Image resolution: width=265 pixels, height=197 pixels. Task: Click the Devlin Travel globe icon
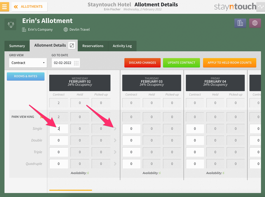pyautogui.click(x=66, y=30)
